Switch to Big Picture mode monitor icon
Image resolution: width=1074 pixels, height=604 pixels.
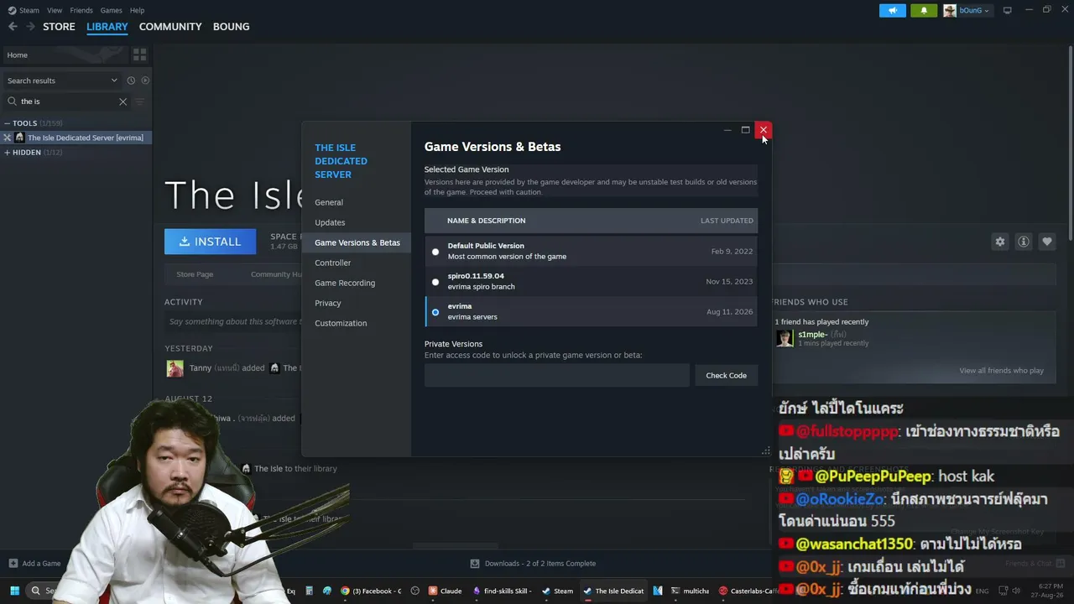[1008, 10]
